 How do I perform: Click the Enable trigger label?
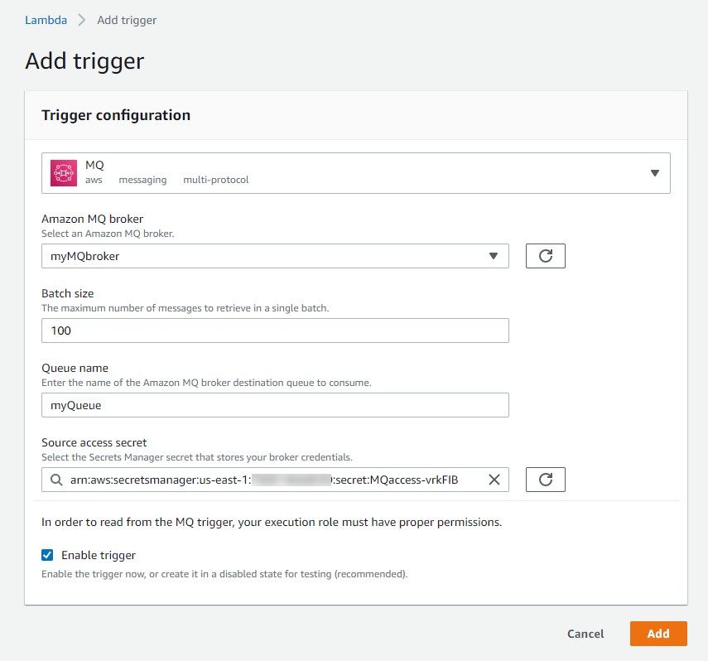(x=99, y=555)
